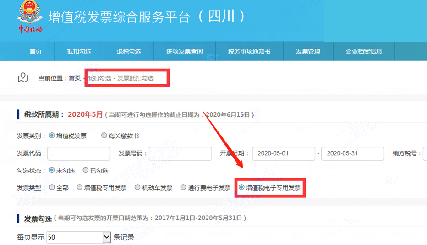Click the 发票勾选 section heading
427x245 pixels.
click(x=38, y=218)
